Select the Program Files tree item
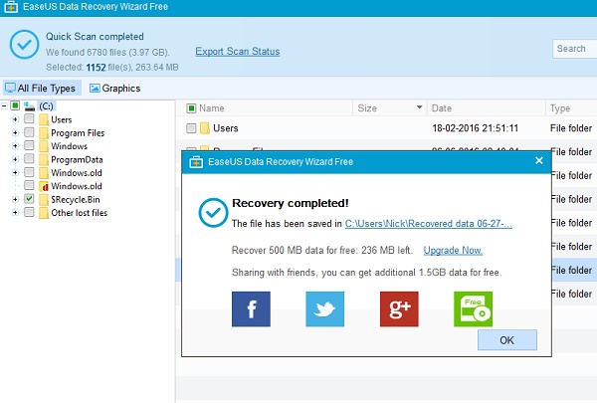The width and height of the screenshot is (597, 403). pos(78,133)
